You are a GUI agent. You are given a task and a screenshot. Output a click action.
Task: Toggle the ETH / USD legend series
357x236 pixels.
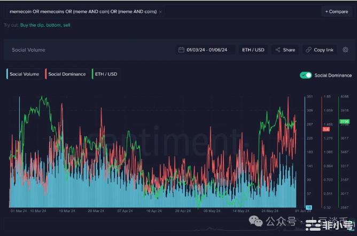tap(105, 74)
